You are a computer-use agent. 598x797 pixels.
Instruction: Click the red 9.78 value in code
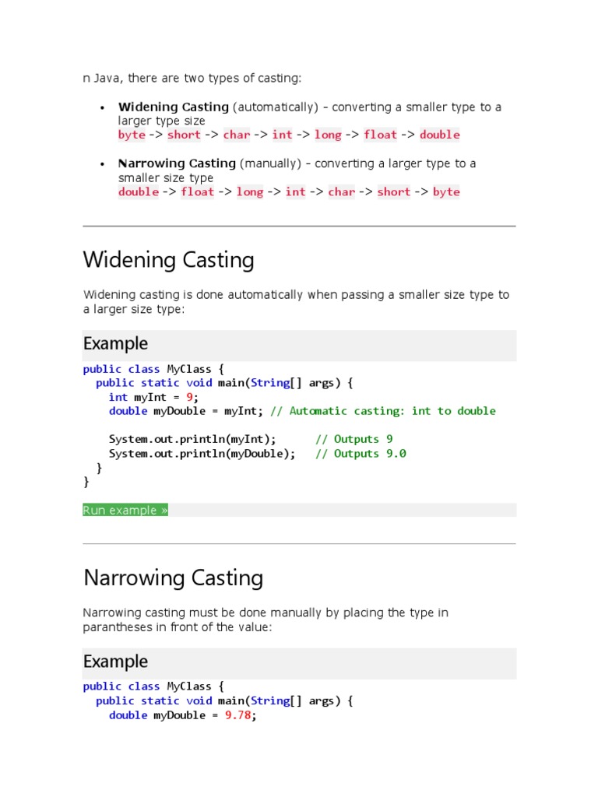click(x=238, y=715)
